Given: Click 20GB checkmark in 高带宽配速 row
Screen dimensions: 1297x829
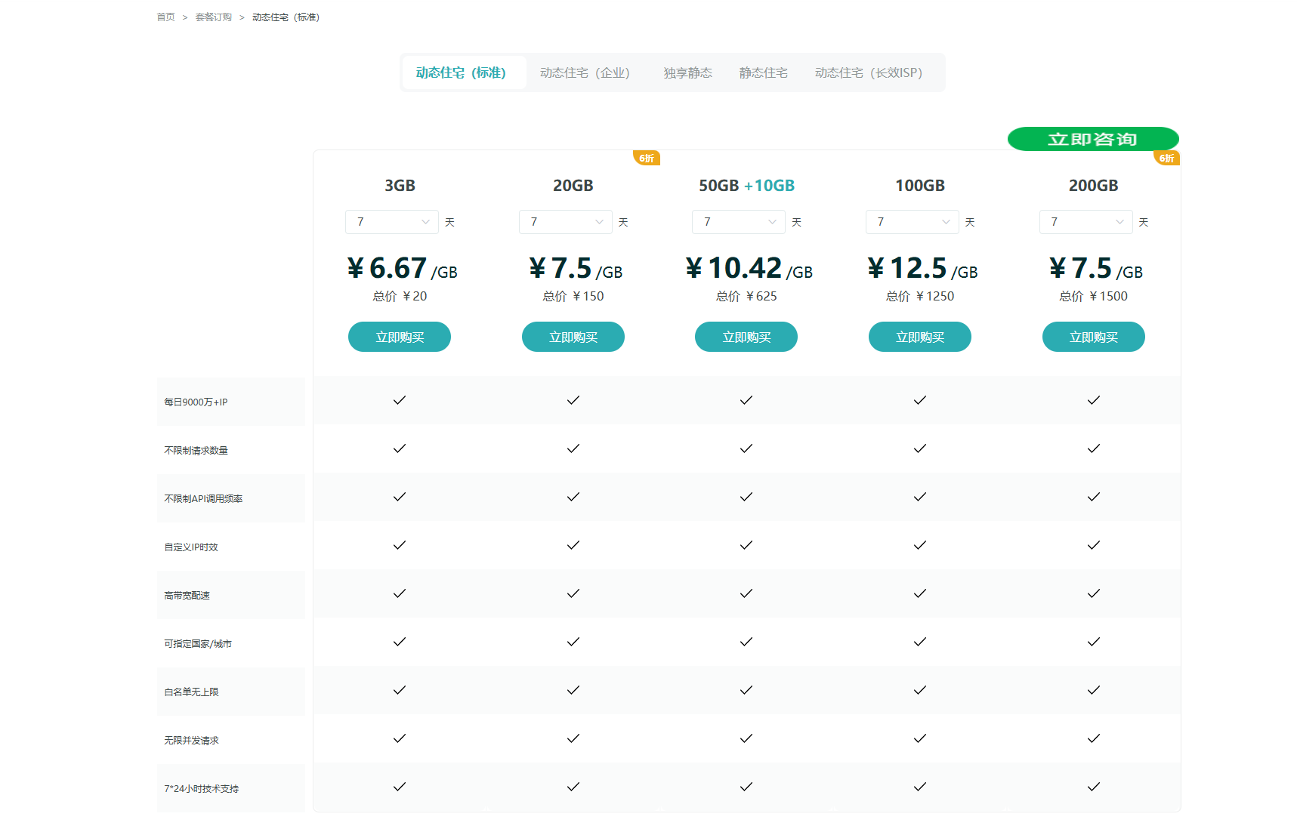Looking at the screenshot, I should 573,593.
